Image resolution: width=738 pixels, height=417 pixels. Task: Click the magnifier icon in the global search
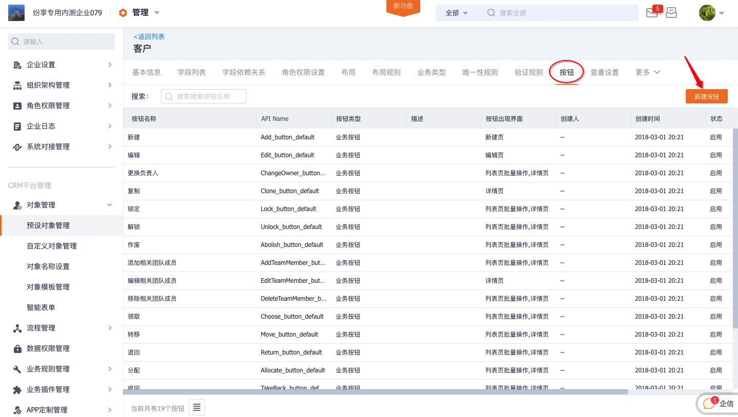(x=491, y=13)
